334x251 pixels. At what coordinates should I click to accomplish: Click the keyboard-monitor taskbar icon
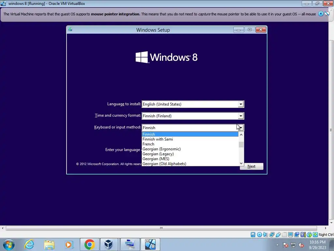click(x=130, y=244)
